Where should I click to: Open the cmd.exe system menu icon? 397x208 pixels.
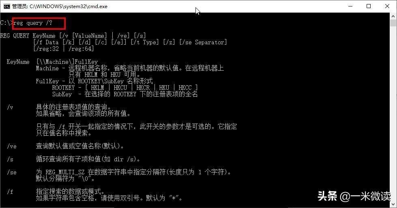[x=6, y=6]
